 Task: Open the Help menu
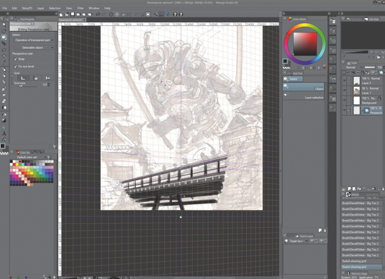click(x=107, y=8)
